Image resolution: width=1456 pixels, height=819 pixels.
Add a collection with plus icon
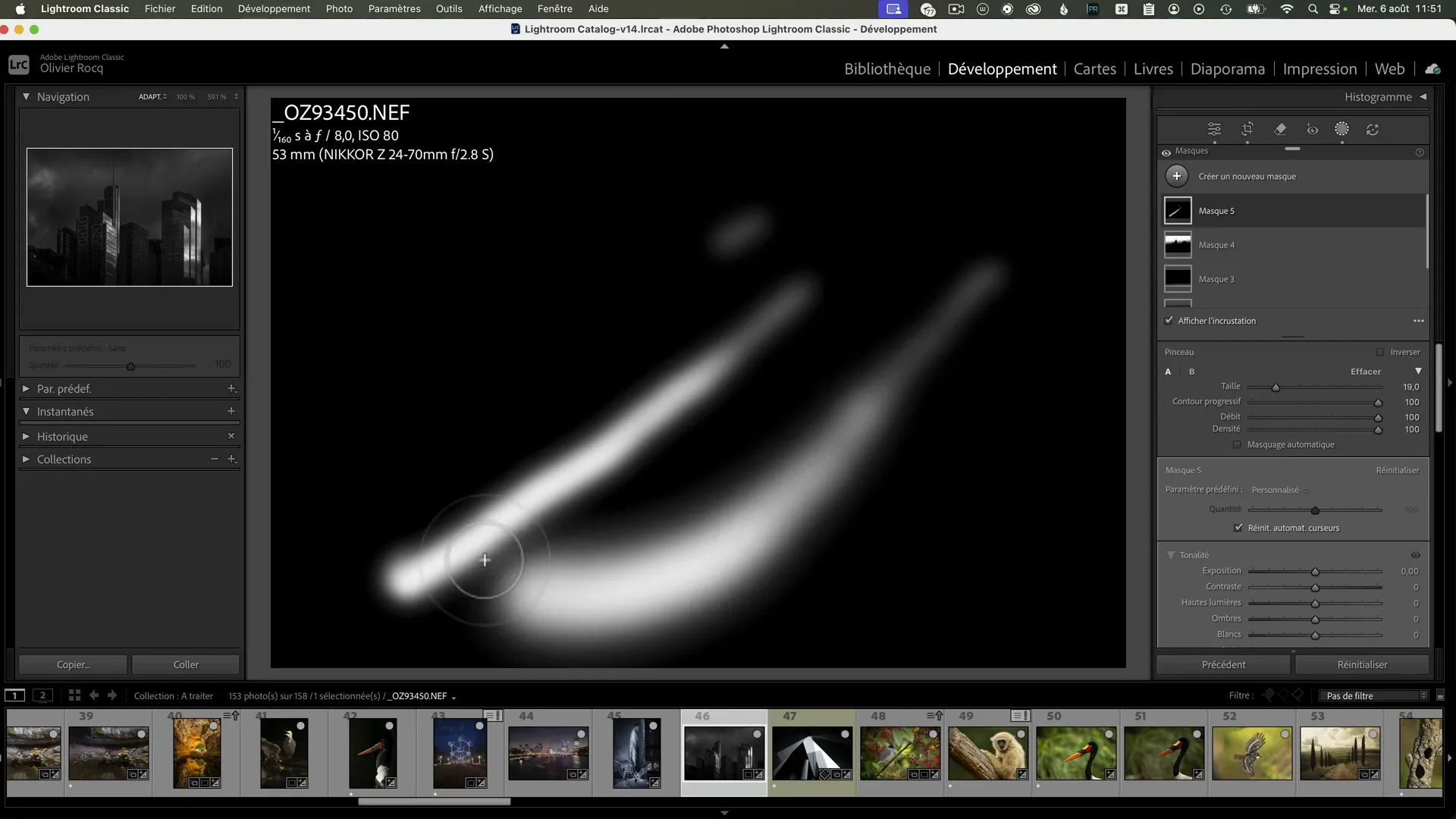[x=231, y=459]
